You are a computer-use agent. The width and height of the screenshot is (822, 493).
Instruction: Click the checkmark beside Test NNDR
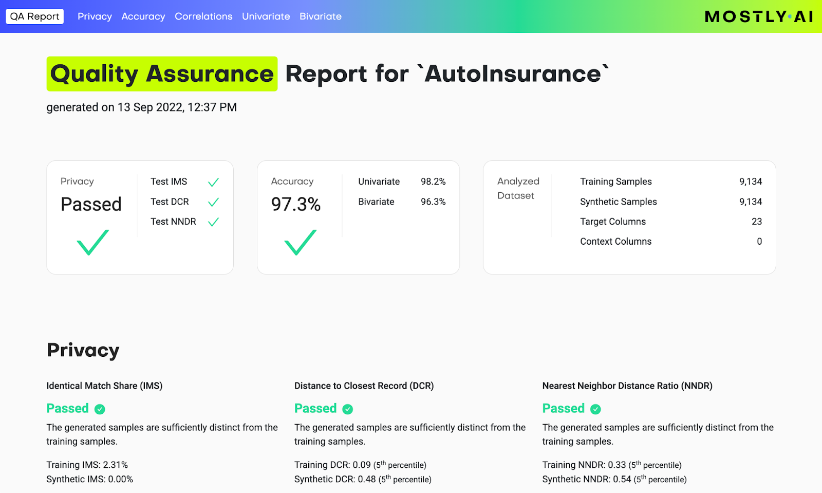(213, 222)
